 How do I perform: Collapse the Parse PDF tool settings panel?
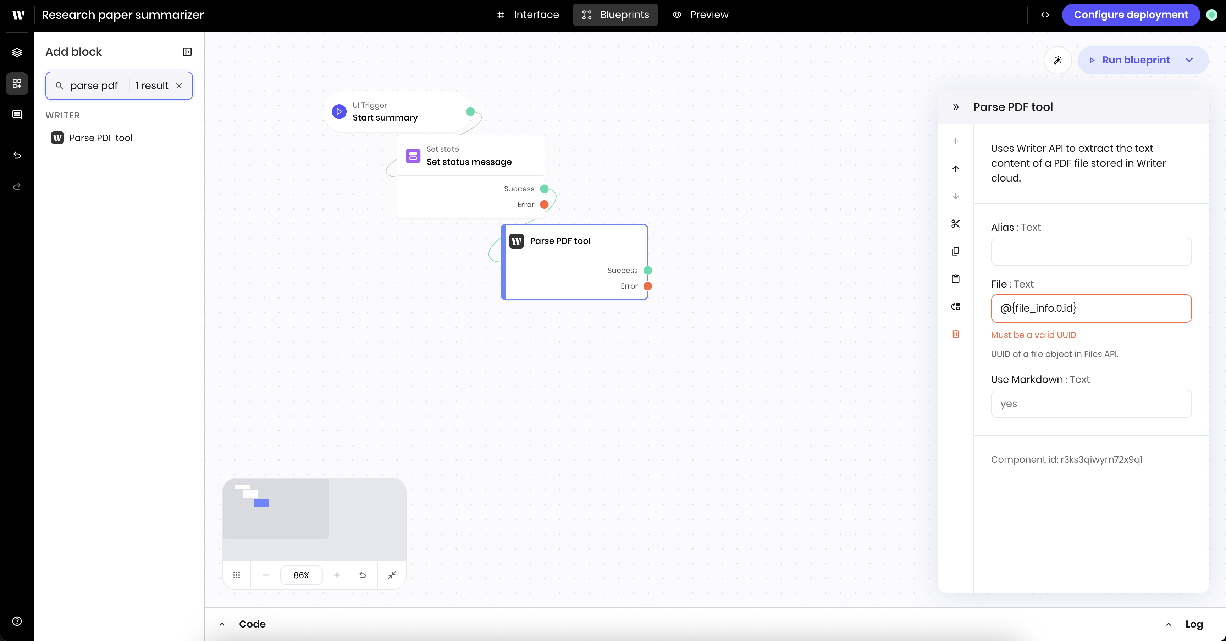(x=956, y=107)
